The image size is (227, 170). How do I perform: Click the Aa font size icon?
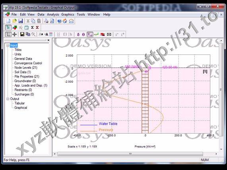pyautogui.click(x=41, y=34)
